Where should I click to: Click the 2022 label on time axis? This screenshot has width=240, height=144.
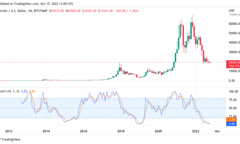tap(196, 131)
